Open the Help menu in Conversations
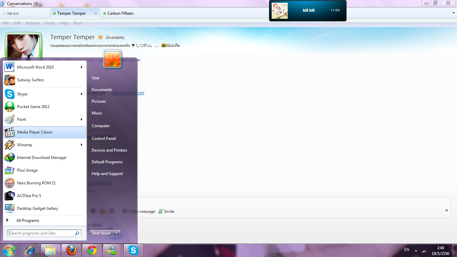This screenshot has width=457, height=257. click(64, 23)
